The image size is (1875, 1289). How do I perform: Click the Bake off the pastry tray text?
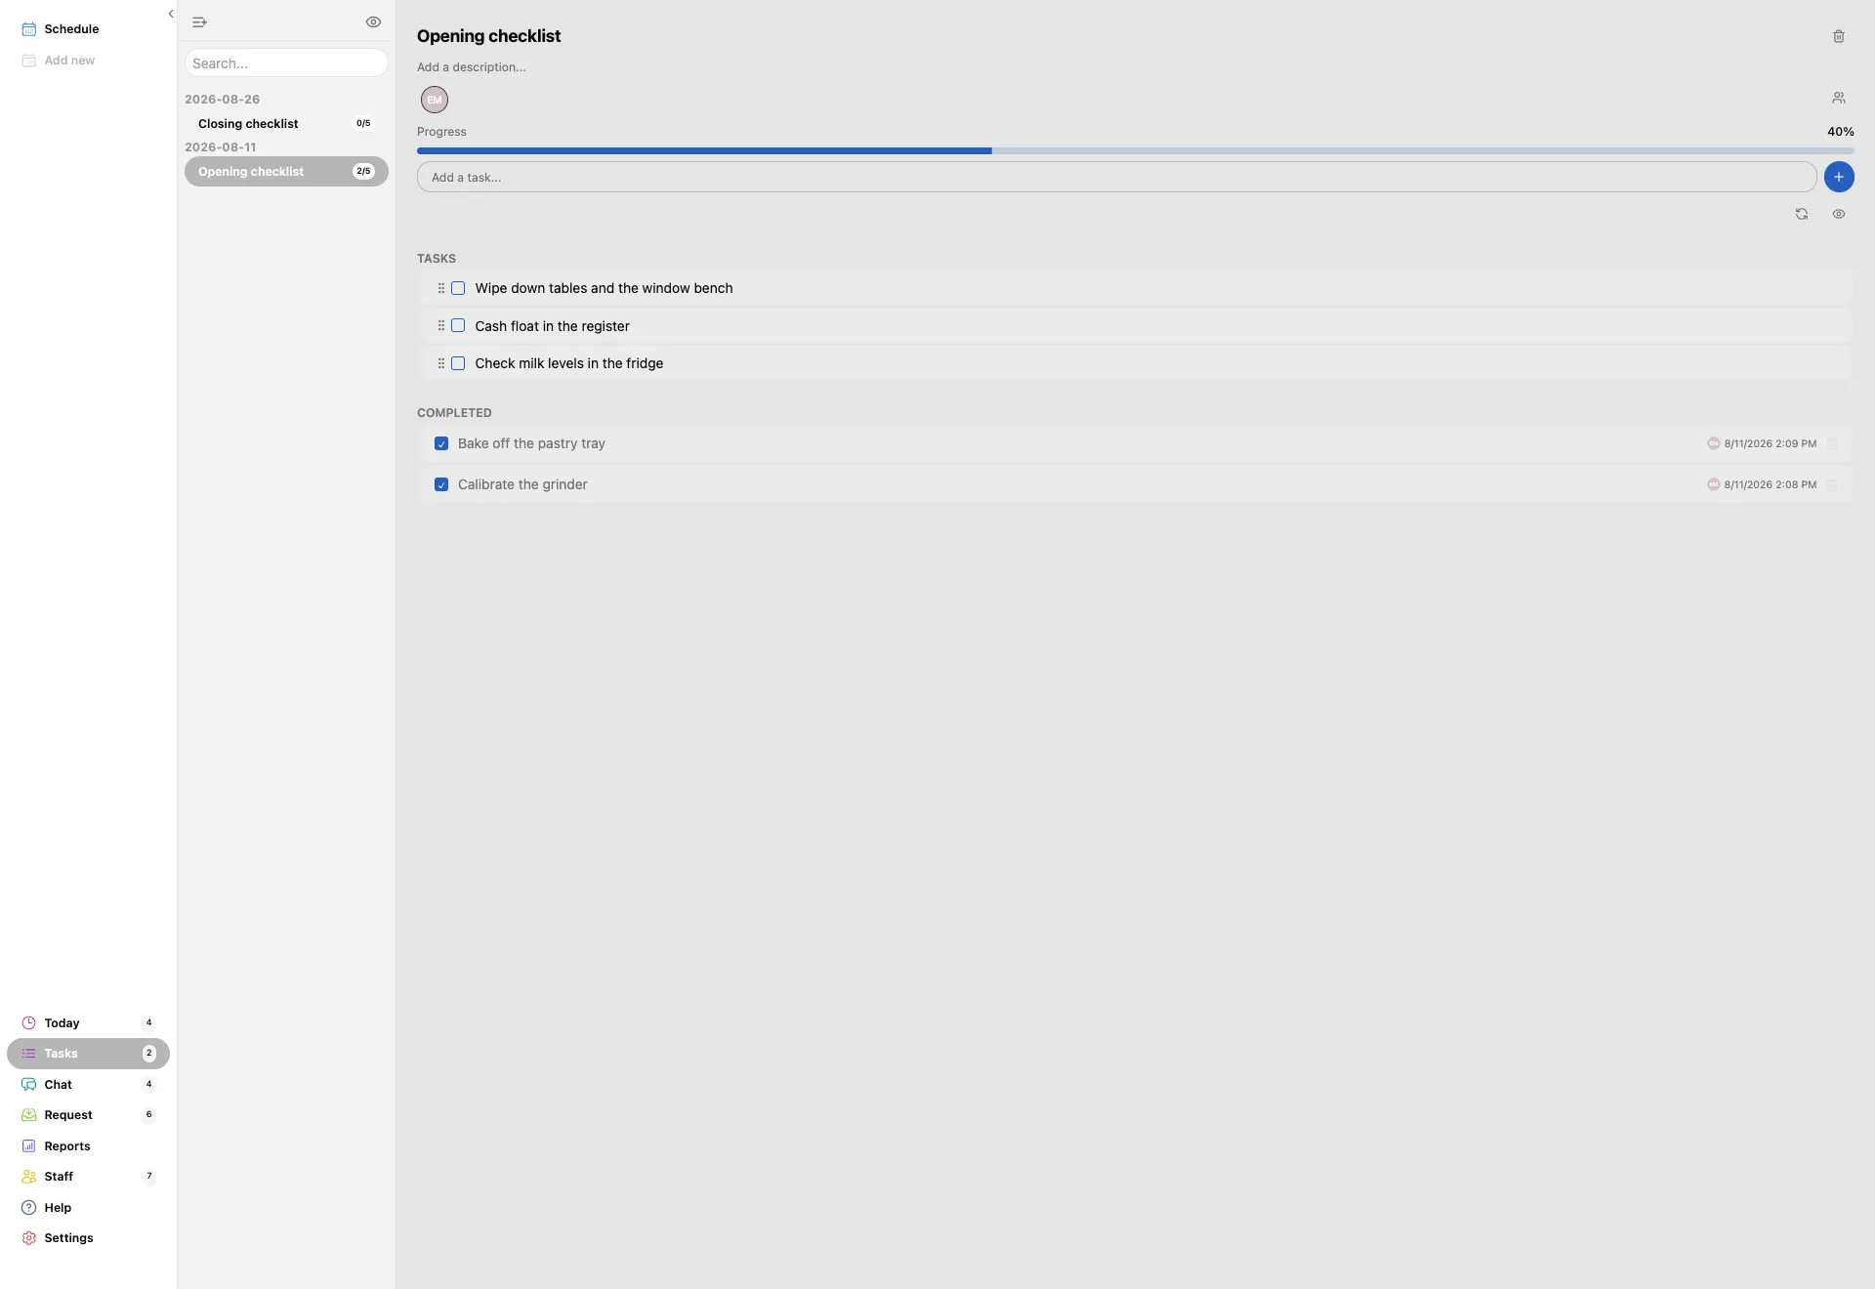pos(531,443)
